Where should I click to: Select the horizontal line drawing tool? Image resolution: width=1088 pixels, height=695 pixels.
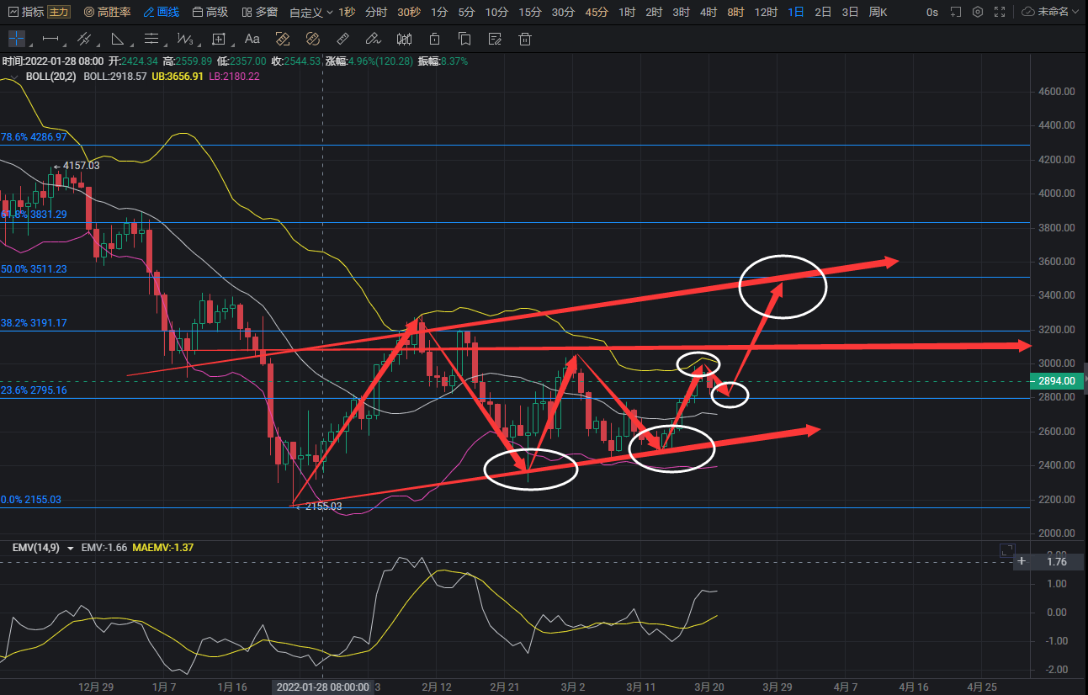(50, 39)
